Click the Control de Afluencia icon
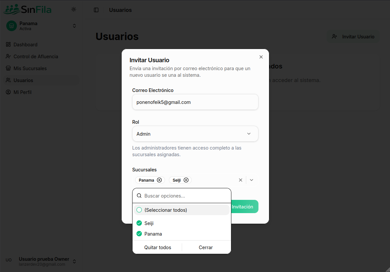Viewport: 390px width, 272px height. tap(8, 56)
